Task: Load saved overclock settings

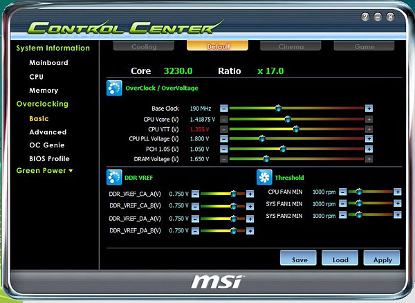Action: click(340, 258)
